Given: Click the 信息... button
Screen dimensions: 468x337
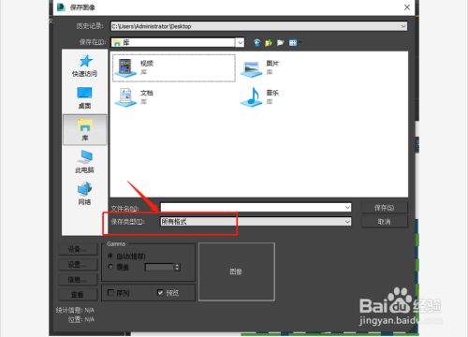Looking at the screenshot, I should (x=78, y=280).
